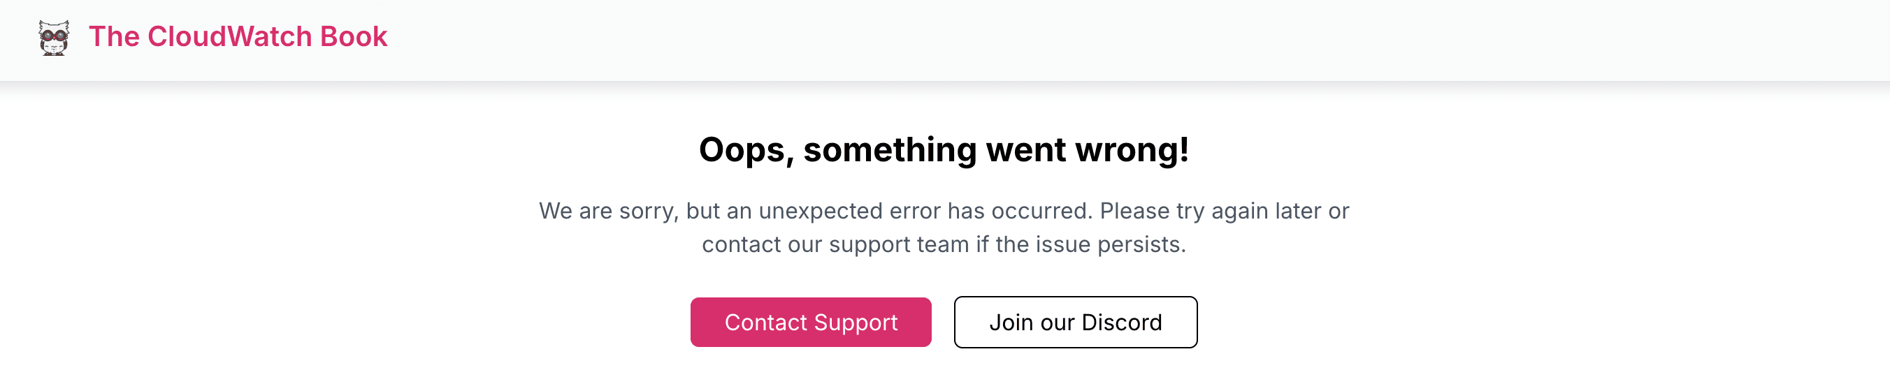Reach support via the pink button

click(x=811, y=323)
